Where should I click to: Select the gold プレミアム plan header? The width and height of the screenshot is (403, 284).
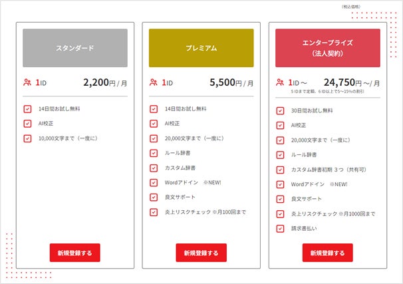tap(201, 48)
